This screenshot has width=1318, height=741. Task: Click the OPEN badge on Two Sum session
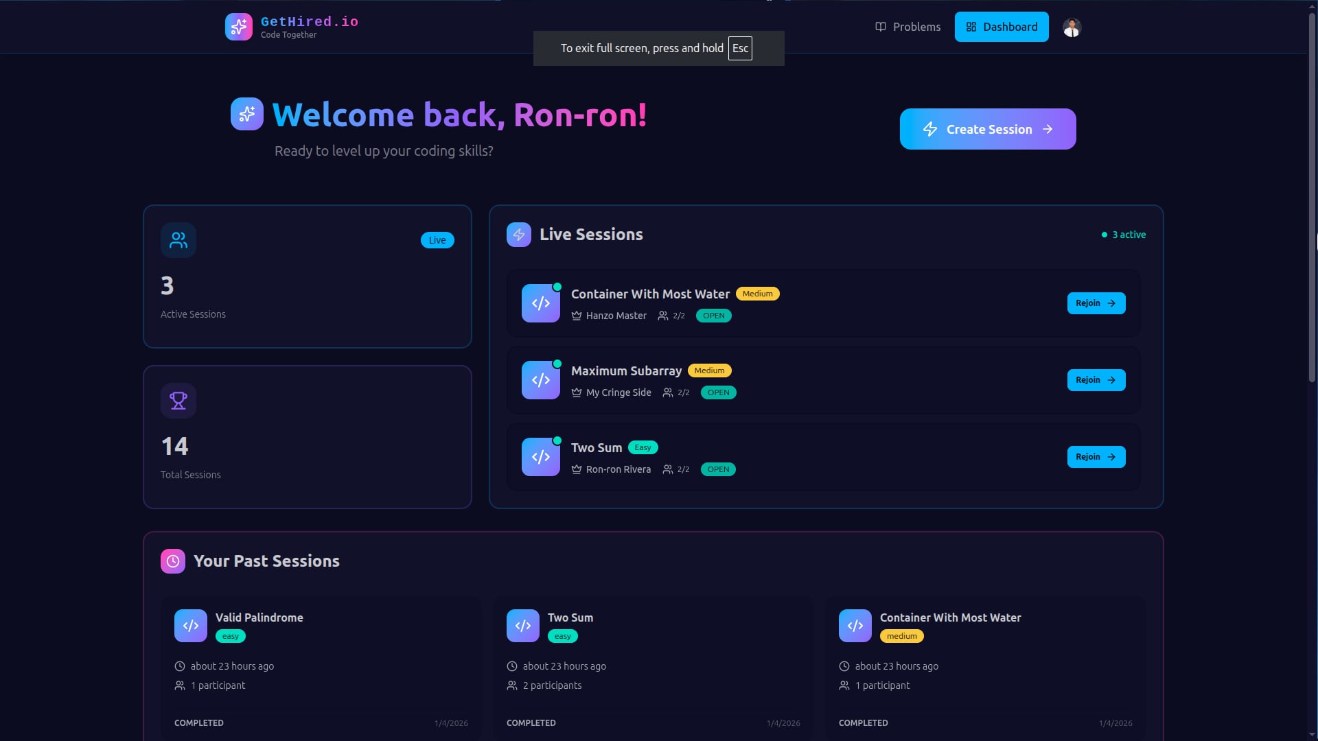(x=717, y=469)
